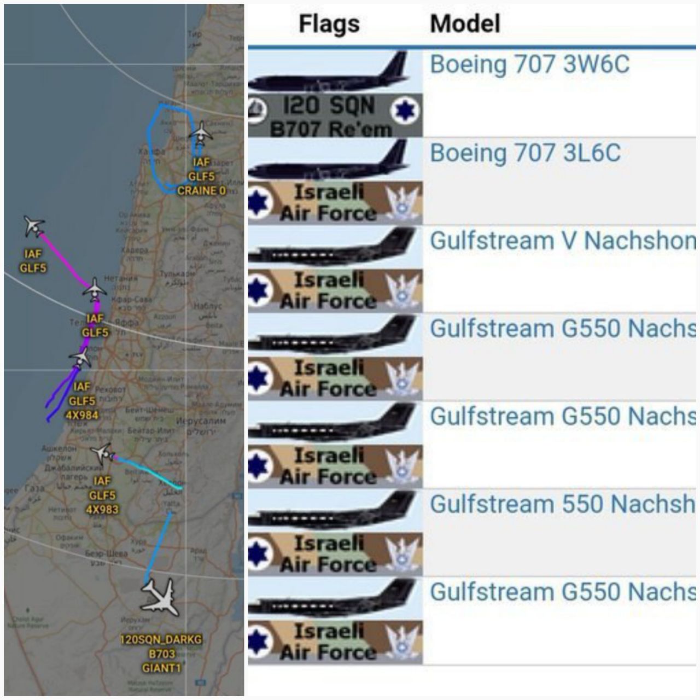Open the Boeing 707 3L6C model link

point(525,153)
